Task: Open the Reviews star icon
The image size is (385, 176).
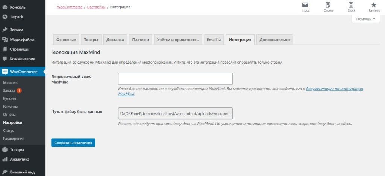Action: click(374, 5)
